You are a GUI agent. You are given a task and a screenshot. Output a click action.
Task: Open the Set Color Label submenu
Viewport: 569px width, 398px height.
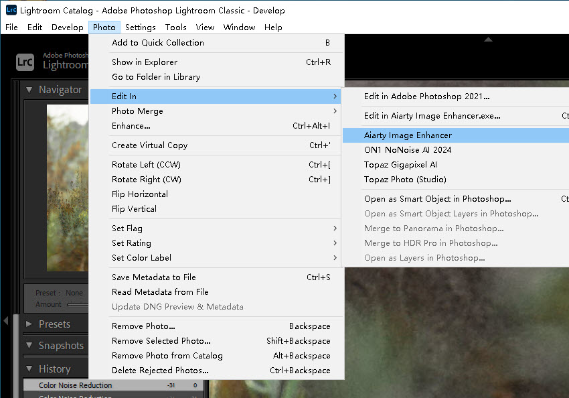[216, 258]
